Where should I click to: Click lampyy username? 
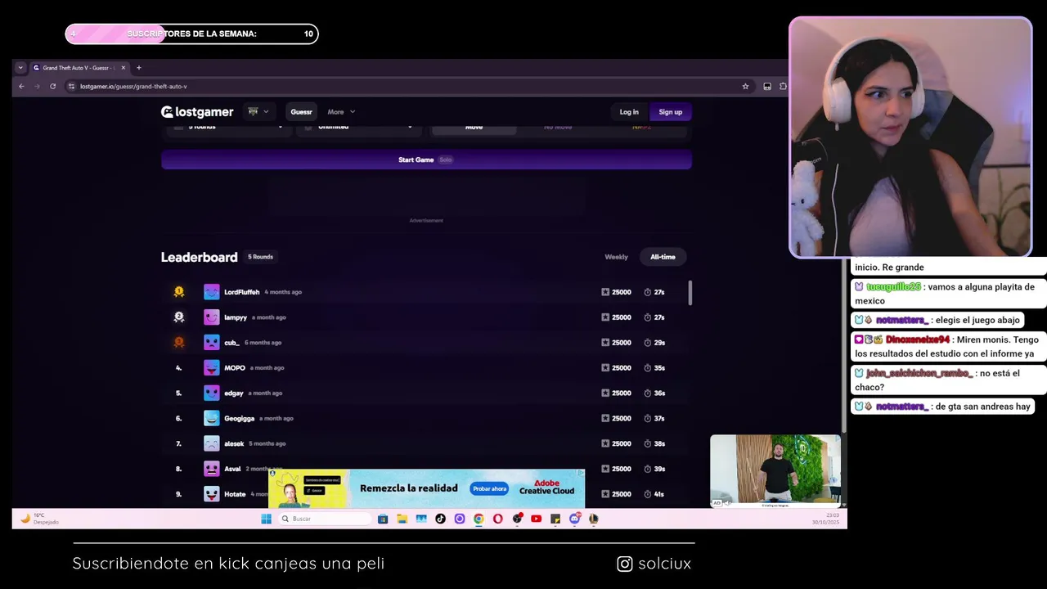pos(236,317)
